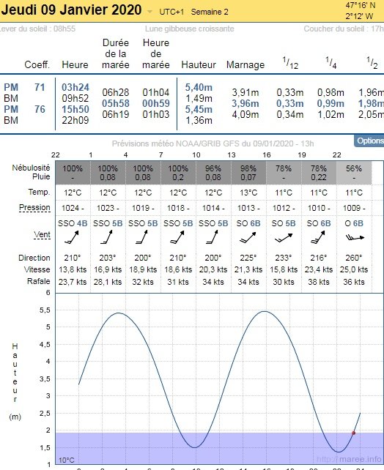The height and width of the screenshot is (470, 384).
Task: Click the marnage value 3,96m
Action: pyautogui.click(x=245, y=103)
